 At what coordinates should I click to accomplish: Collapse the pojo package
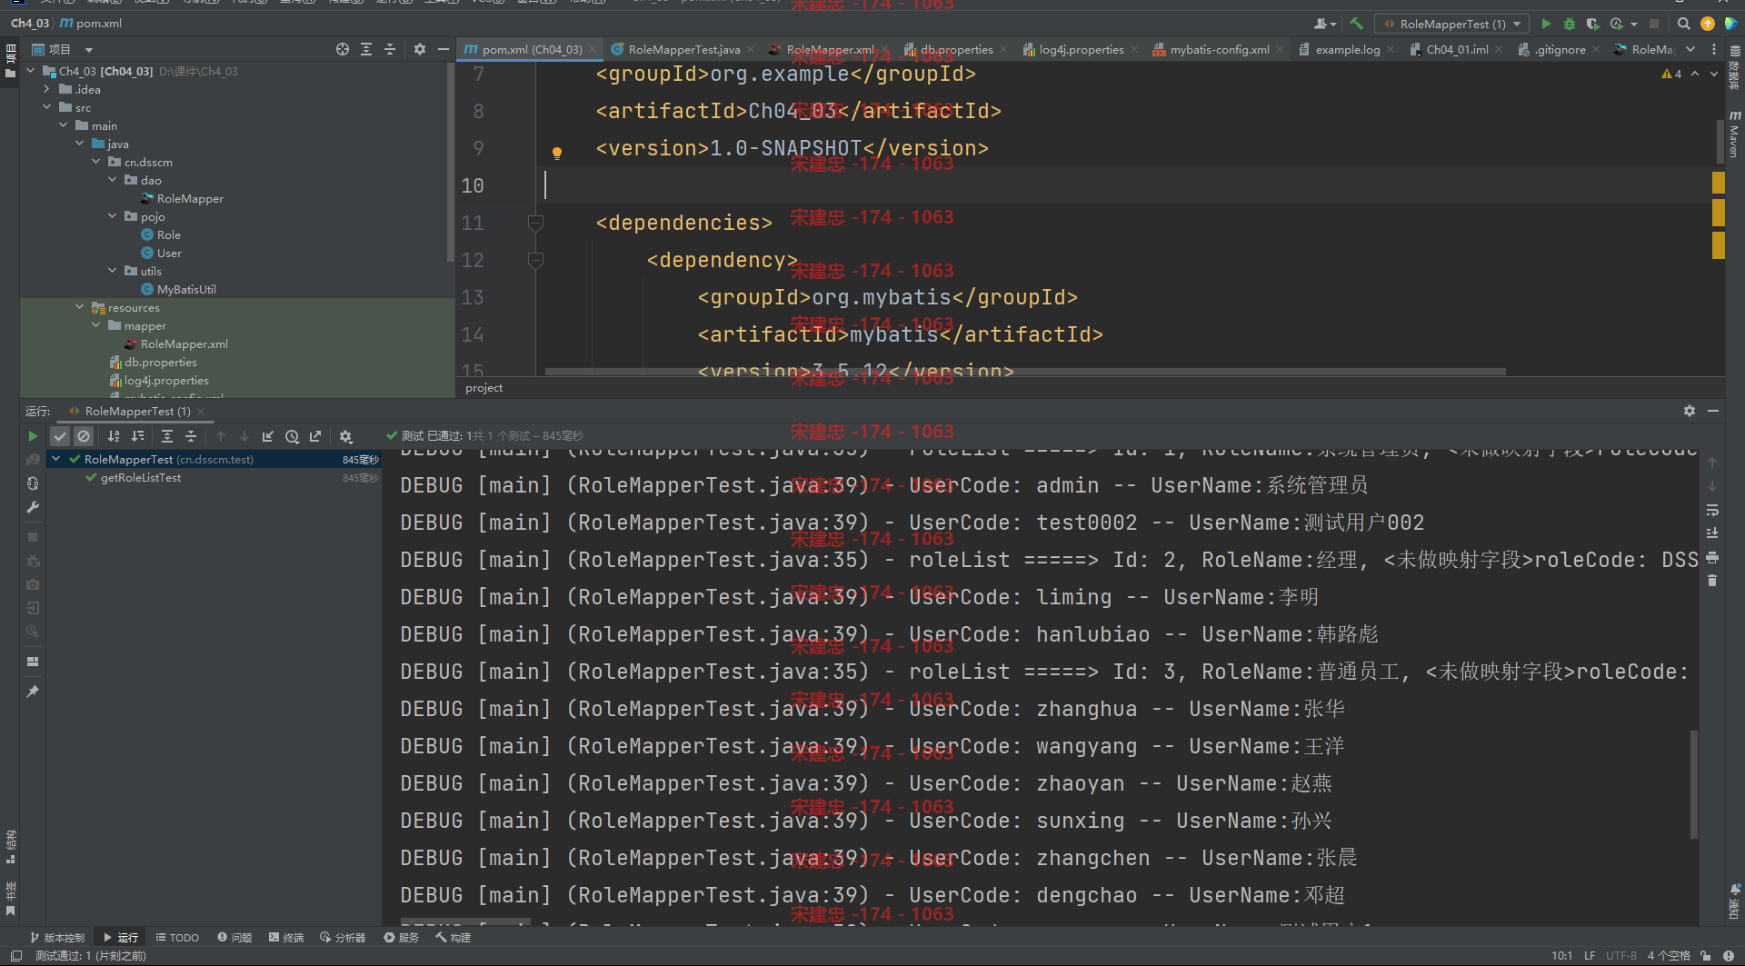tap(113, 216)
